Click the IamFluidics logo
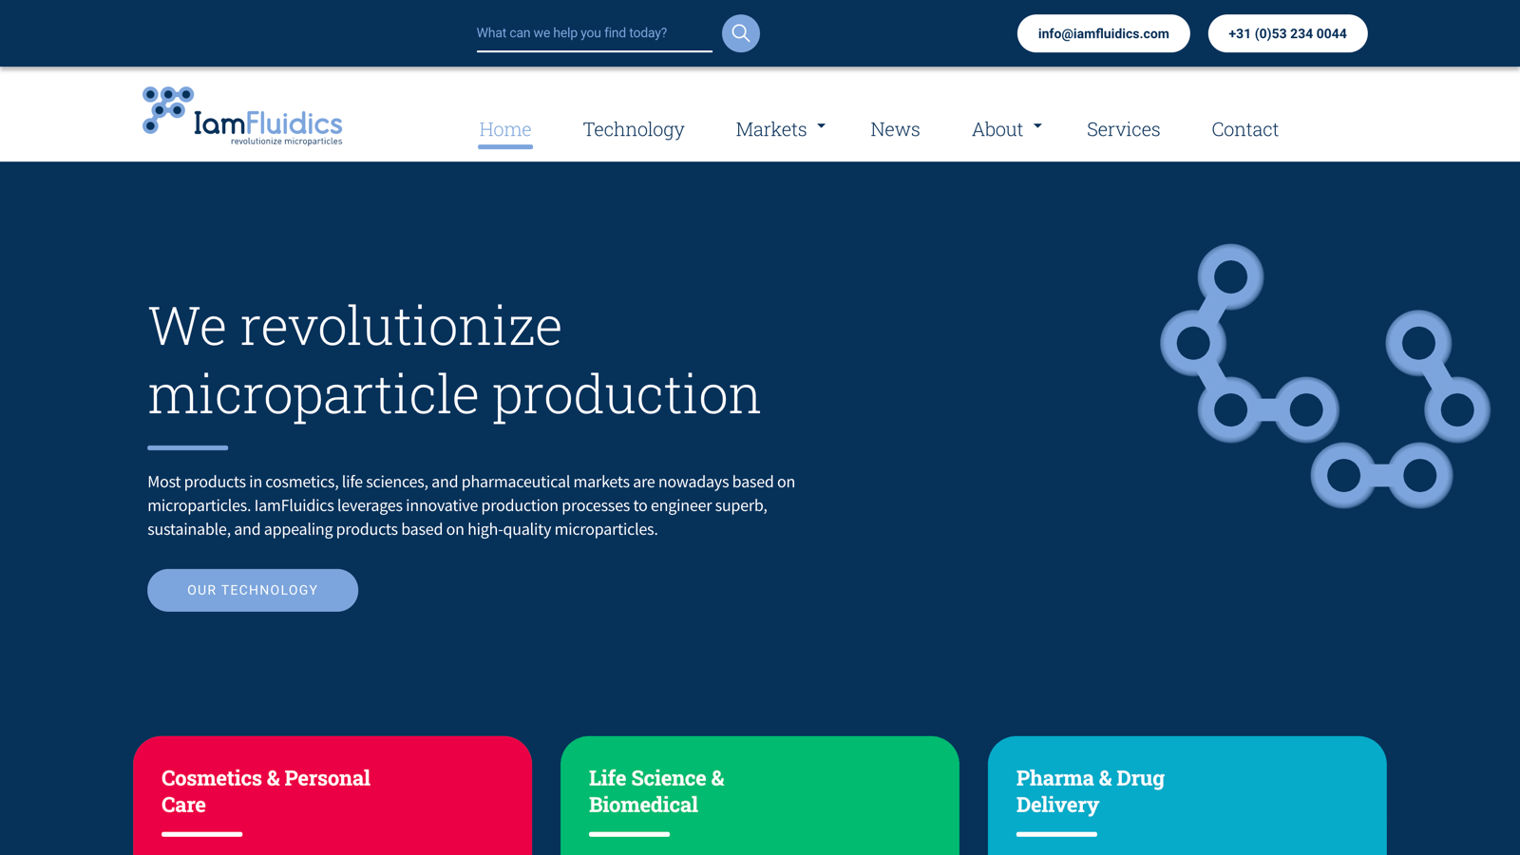Viewport: 1520px width, 855px height. click(241, 114)
